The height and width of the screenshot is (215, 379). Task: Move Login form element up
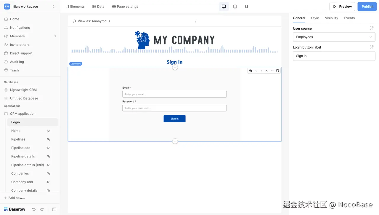pos(267,71)
